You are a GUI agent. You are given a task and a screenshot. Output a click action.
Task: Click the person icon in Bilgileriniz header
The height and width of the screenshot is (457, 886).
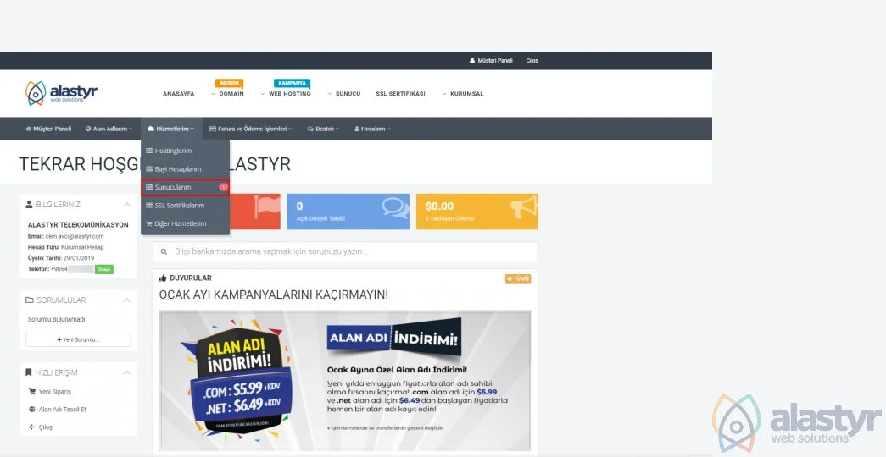30,204
